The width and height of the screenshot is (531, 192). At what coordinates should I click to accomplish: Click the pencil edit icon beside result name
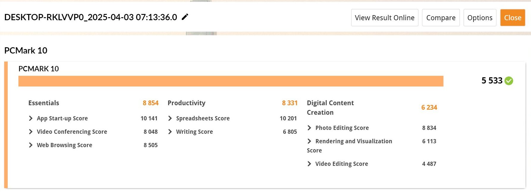(x=185, y=17)
